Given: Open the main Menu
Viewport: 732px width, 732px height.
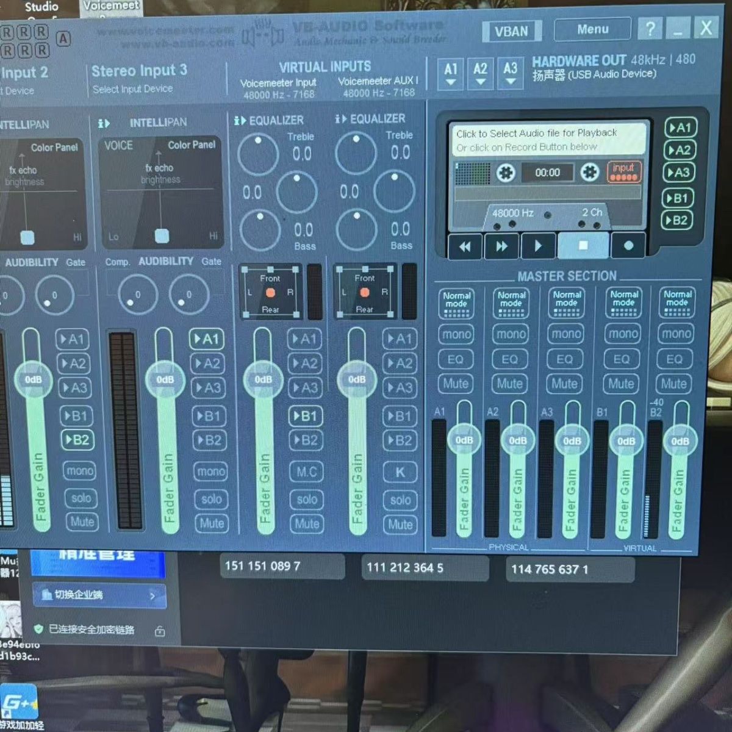Looking at the screenshot, I should click(x=592, y=29).
